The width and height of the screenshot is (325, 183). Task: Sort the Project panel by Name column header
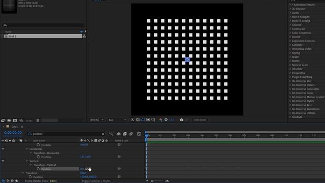(x=9, y=32)
